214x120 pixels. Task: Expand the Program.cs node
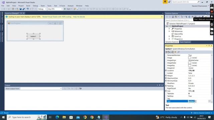(x=169, y=39)
